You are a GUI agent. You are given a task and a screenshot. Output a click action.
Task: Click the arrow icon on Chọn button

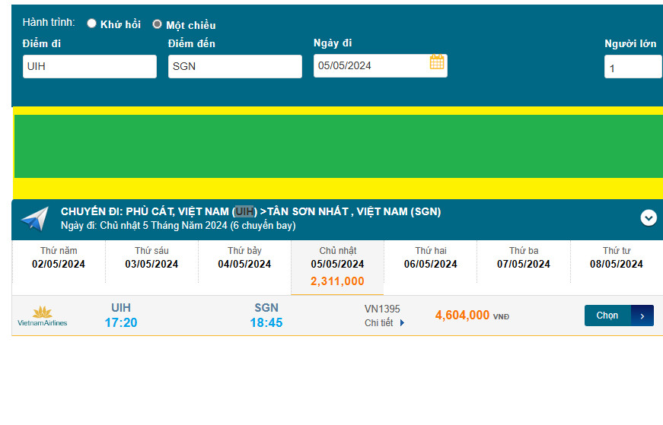pos(642,316)
